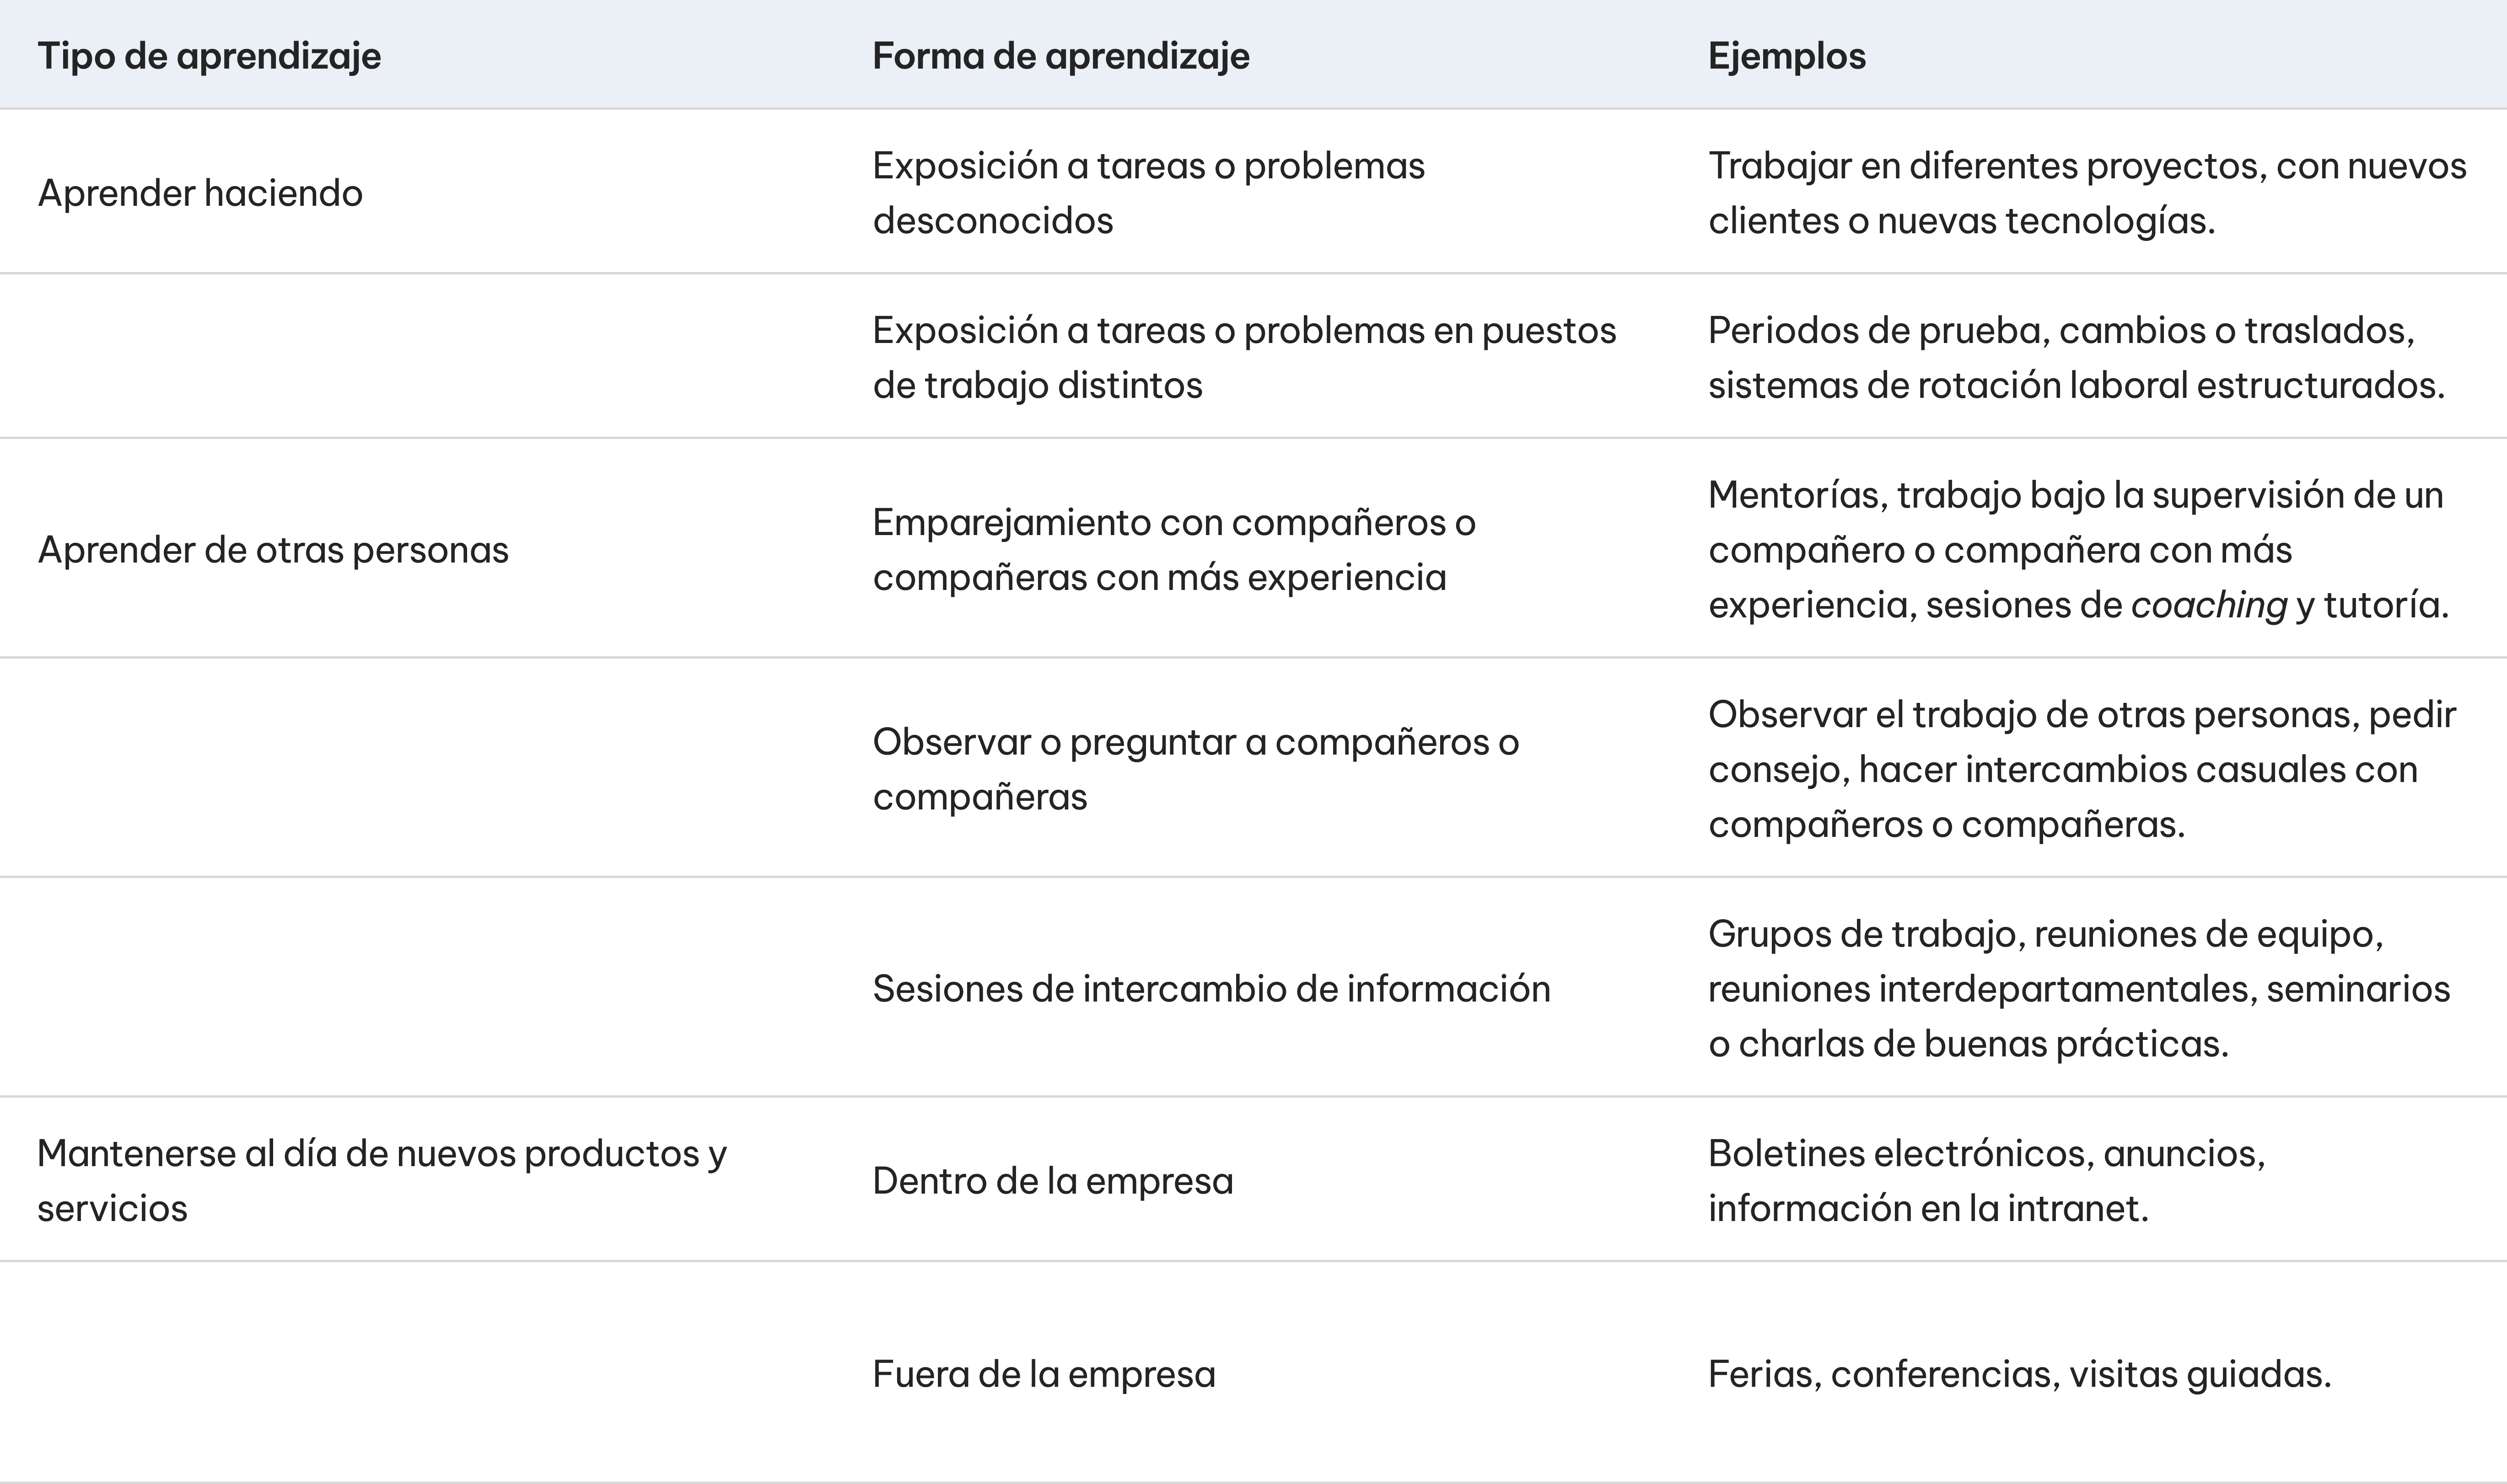Click the "Forma de aprendizaje" column header

[x=1060, y=56]
